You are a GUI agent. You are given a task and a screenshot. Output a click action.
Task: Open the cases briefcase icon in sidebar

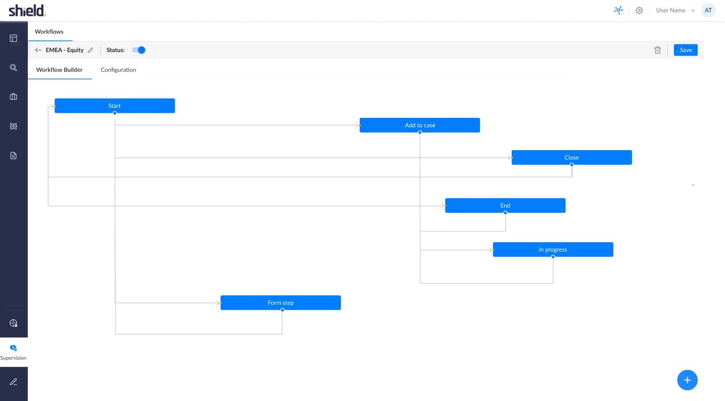coord(14,97)
